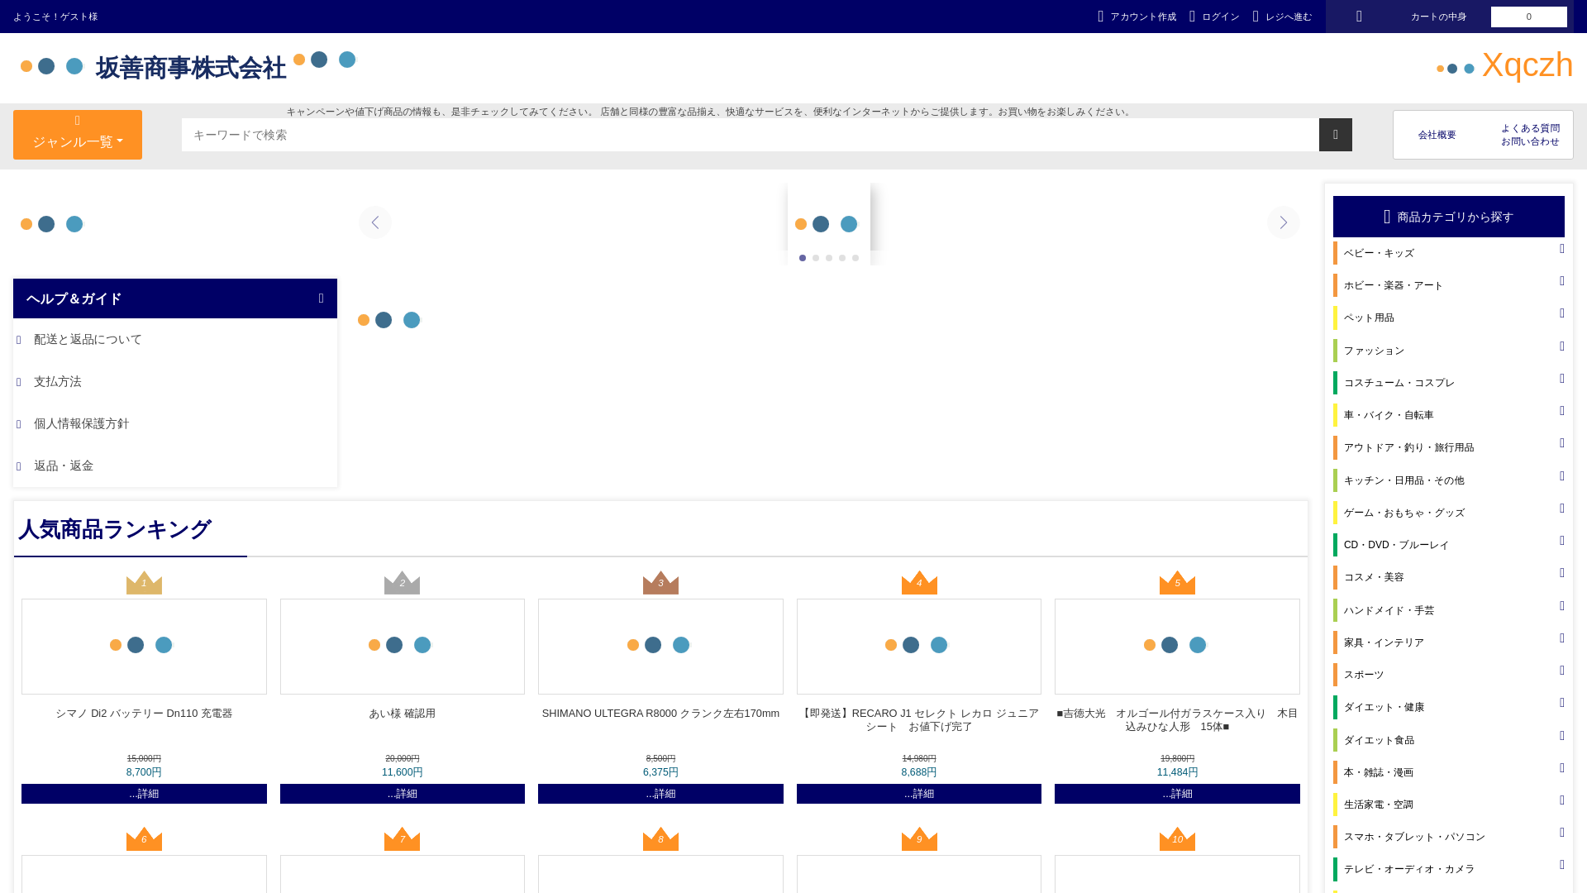1587x893 pixels.
Task: Open 配送と返品について help page
Action: click(88, 339)
